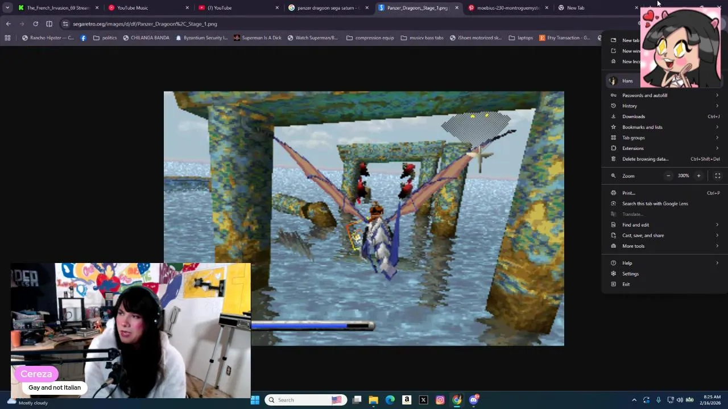Expand Passwords and autofill submenu
This screenshot has height=409, width=728.
tap(664, 95)
